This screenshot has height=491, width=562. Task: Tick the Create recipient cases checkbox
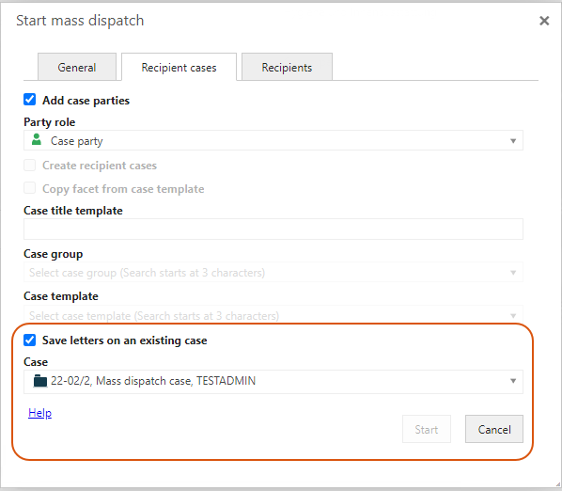30,165
